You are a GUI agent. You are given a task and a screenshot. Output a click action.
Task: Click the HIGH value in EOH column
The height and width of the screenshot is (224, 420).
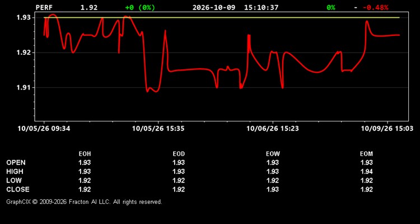pyautogui.click(x=85, y=171)
